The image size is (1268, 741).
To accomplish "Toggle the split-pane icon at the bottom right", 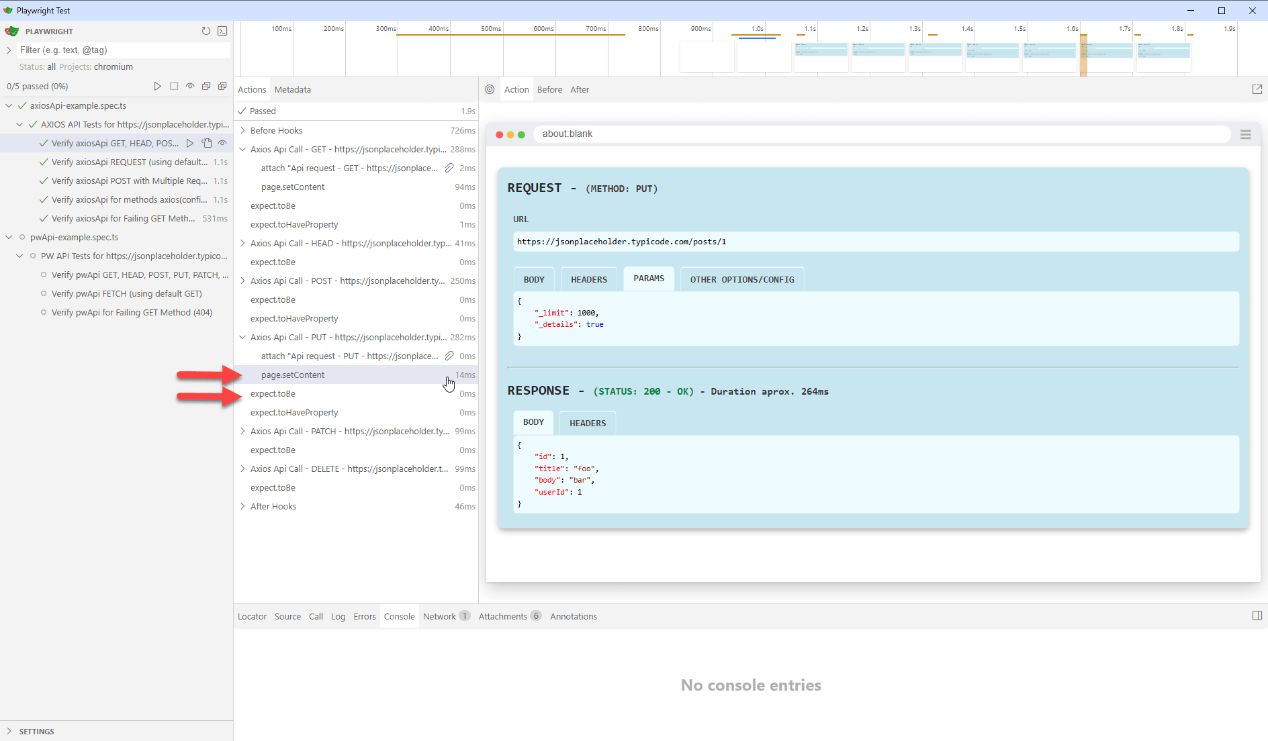I will click(x=1256, y=615).
